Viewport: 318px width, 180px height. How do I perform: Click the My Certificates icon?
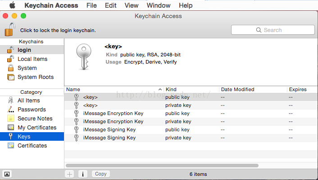[x=11, y=128]
